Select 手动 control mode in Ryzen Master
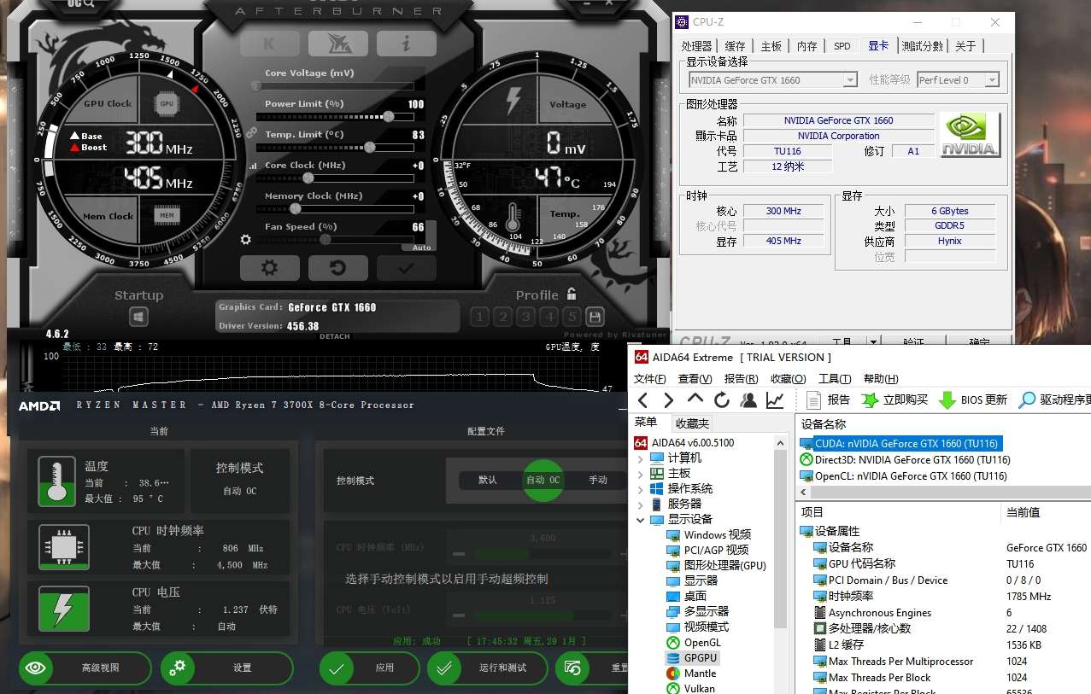The image size is (1091, 694). pyautogui.click(x=598, y=480)
